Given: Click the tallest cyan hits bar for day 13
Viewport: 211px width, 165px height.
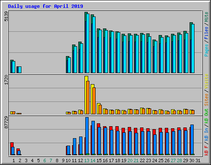Looking at the screenshot, I should (88, 43).
